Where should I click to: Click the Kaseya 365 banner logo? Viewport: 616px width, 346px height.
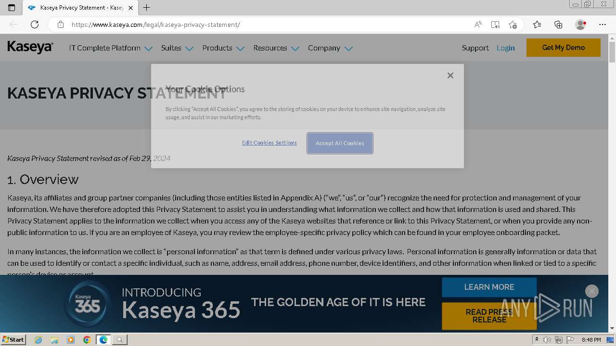click(x=88, y=303)
